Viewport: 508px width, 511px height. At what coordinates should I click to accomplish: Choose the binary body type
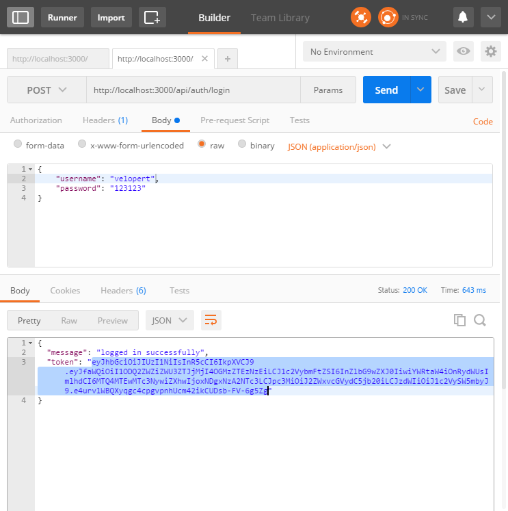click(242, 145)
